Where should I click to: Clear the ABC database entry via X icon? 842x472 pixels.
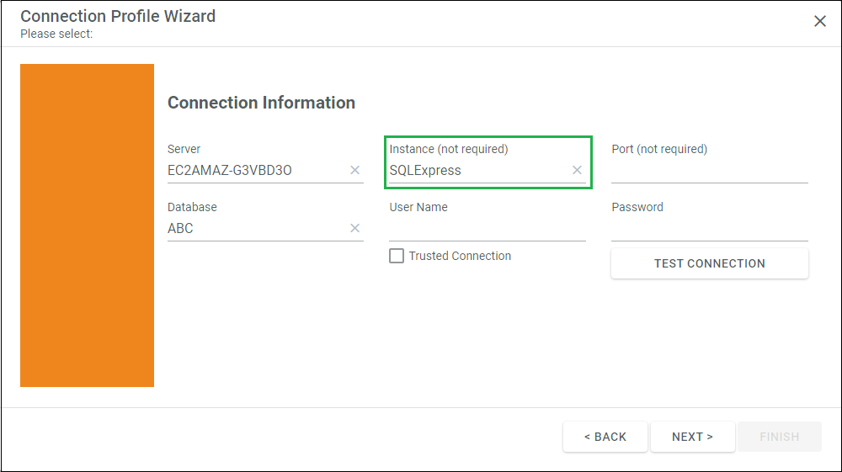(x=355, y=228)
